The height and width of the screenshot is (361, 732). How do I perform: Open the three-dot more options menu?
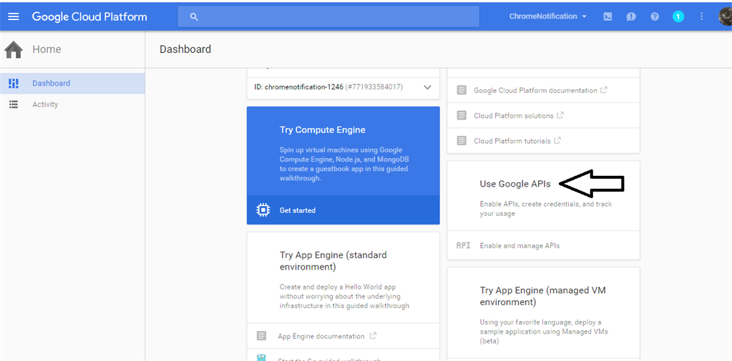click(701, 16)
